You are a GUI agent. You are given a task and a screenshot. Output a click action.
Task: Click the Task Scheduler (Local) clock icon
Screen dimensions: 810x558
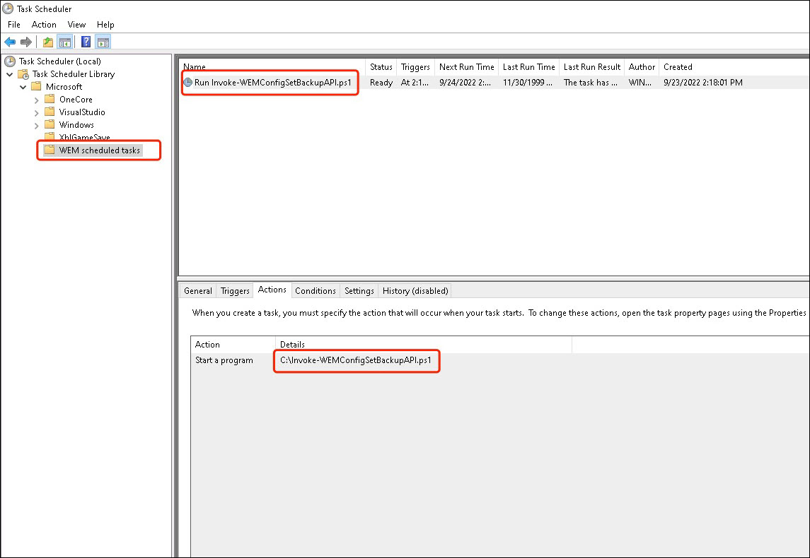tap(10, 61)
